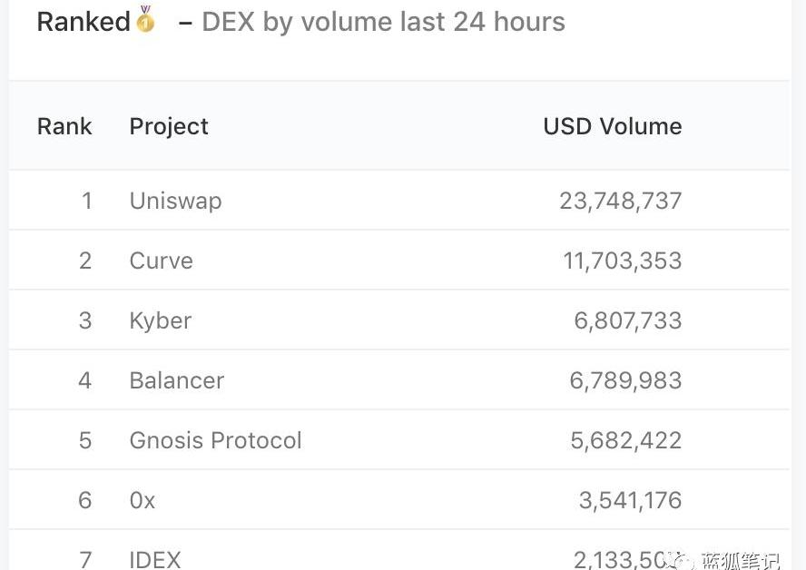Viewport: 806px width, 570px height.
Task: Click Balancer's volume value 6,789,983
Action: click(x=625, y=380)
